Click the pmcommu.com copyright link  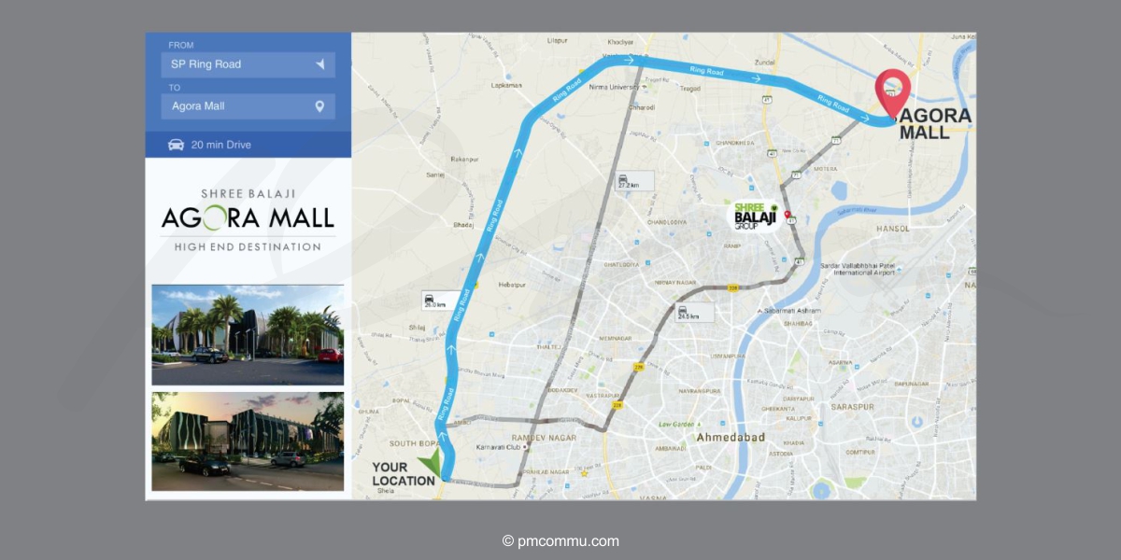pyautogui.click(x=560, y=541)
